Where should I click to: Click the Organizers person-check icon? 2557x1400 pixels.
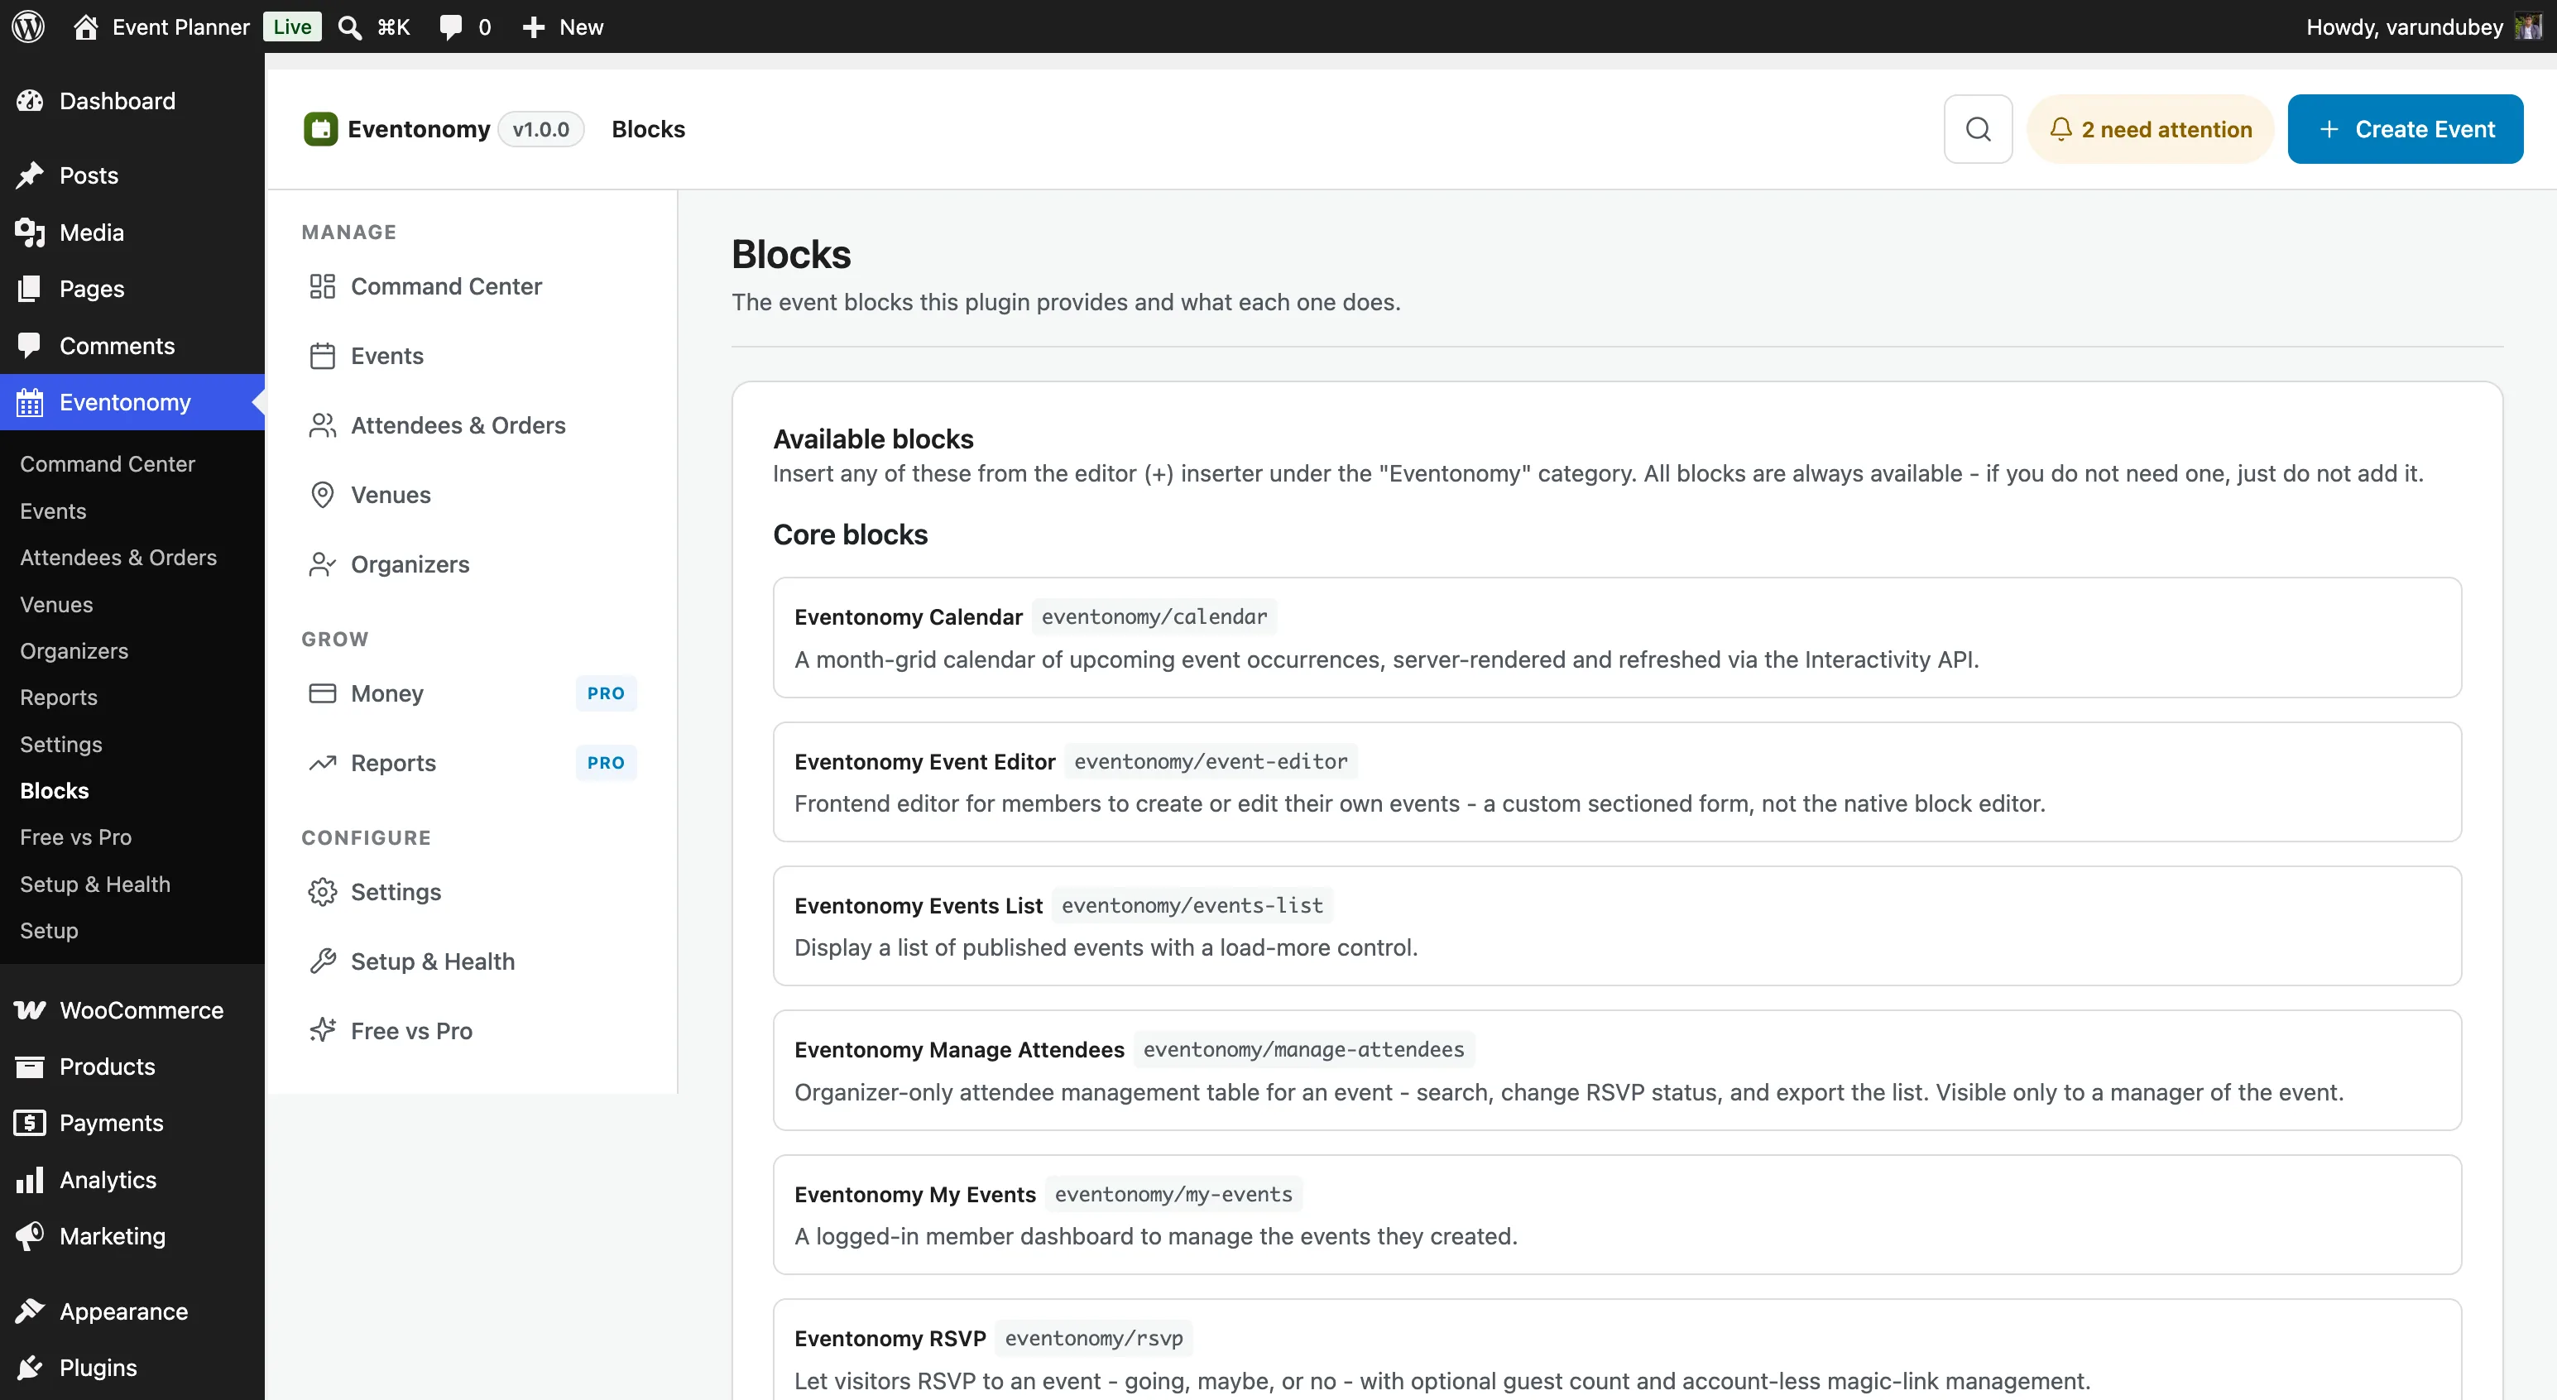(323, 564)
